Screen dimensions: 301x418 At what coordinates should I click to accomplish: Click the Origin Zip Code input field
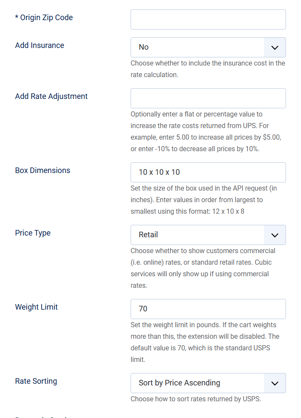[208, 20]
